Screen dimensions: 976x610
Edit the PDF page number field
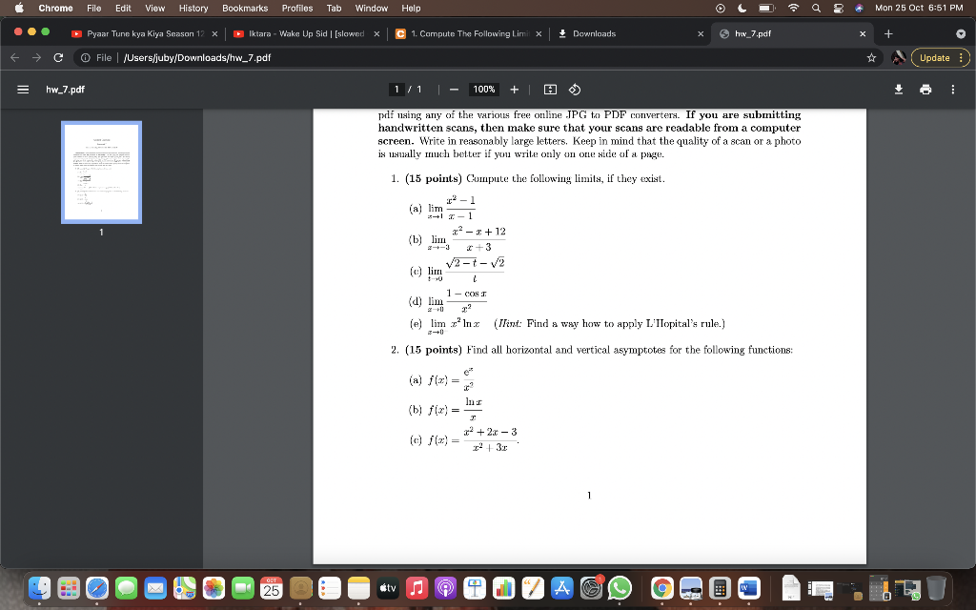pos(396,90)
